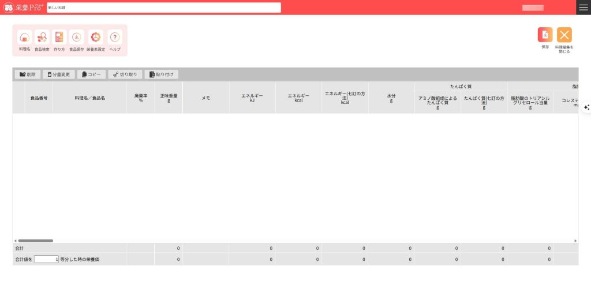The image size is (591, 295).
Task: Open the hamburger menu at top right
Action: (x=583, y=8)
